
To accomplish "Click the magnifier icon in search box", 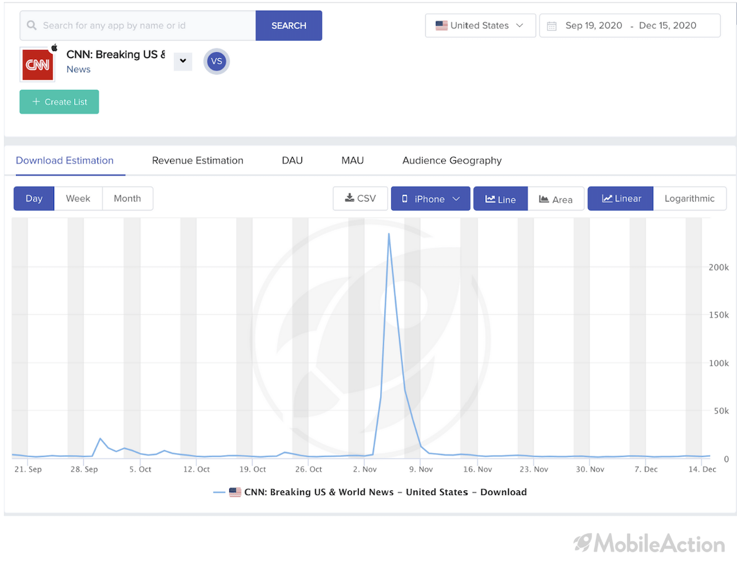I will click(32, 25).
